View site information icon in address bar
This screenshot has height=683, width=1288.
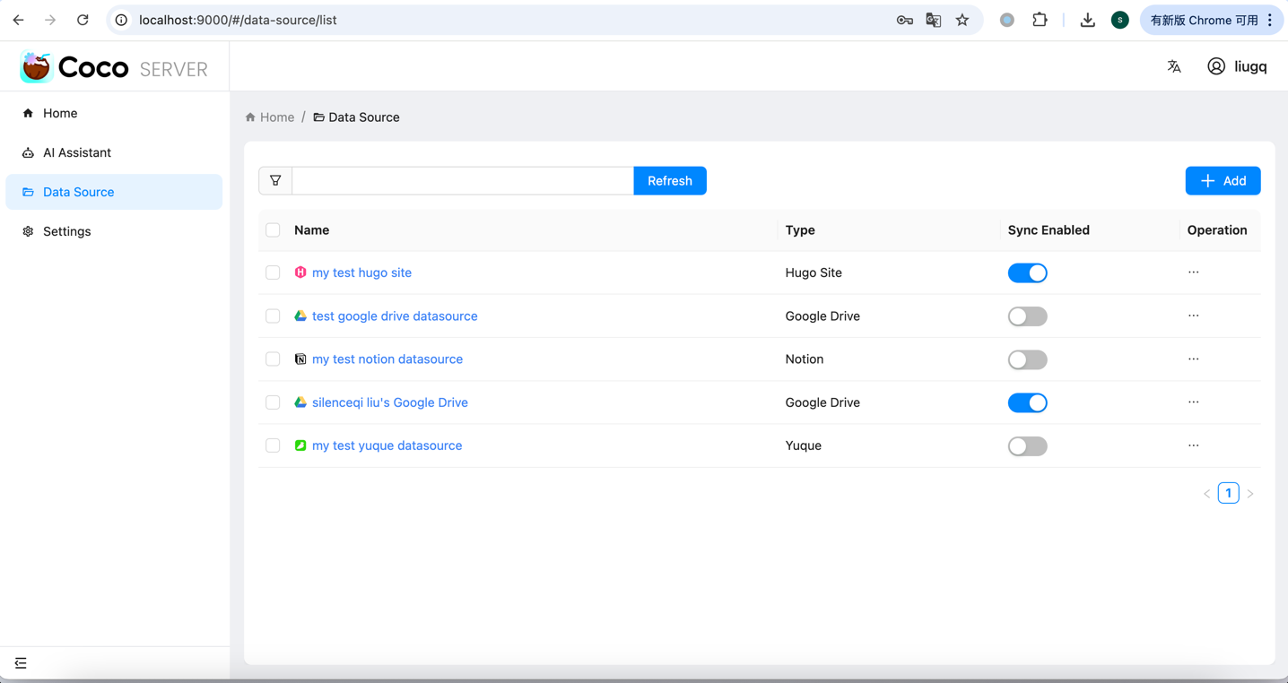(121, 20)
